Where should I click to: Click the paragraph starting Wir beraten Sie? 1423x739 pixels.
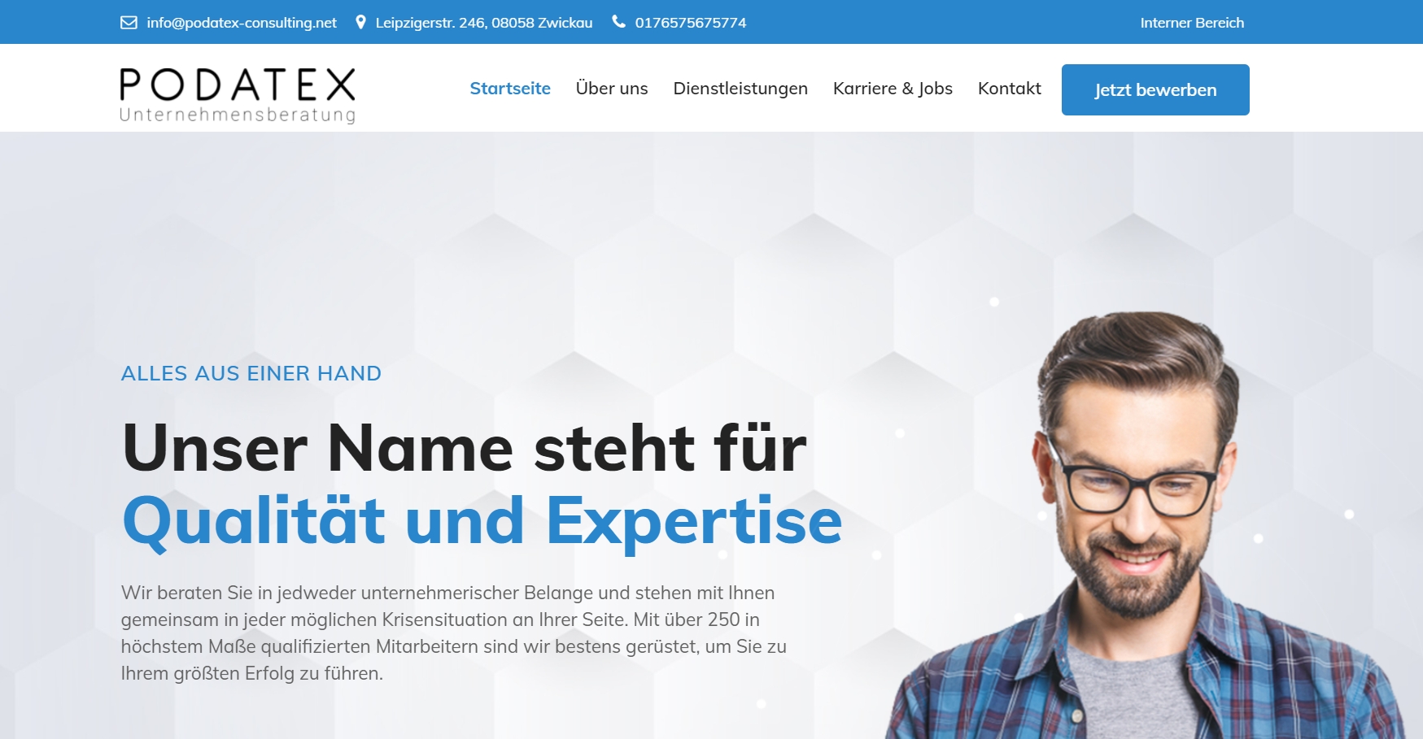454,632
